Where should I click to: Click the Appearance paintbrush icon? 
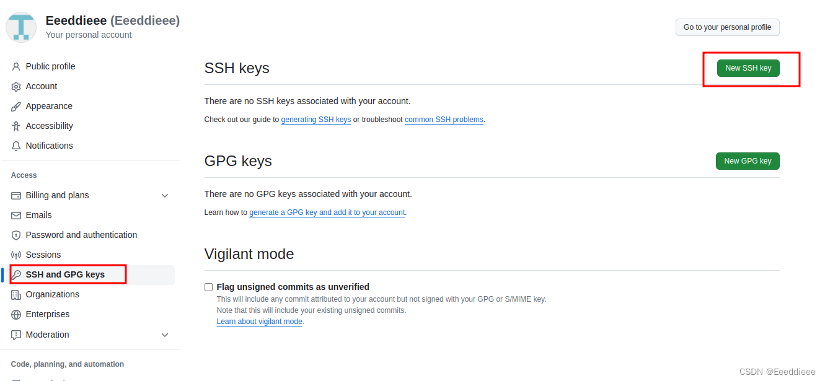click(x=15, y=106)
